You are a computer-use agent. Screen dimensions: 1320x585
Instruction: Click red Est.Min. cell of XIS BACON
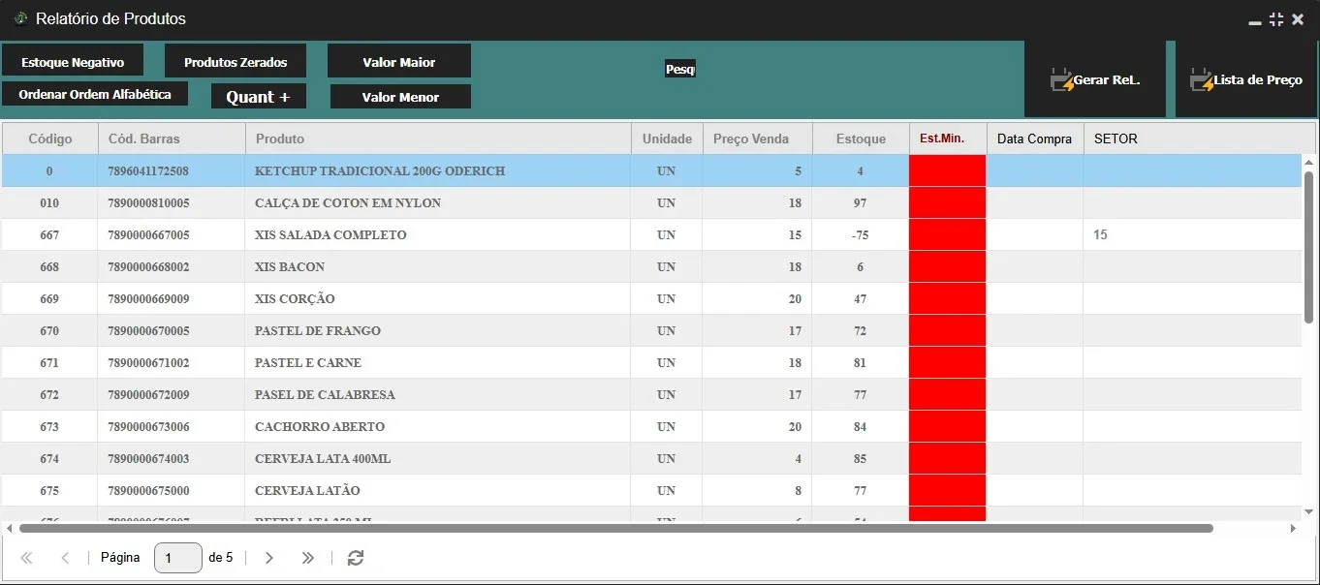coord(948,266)
